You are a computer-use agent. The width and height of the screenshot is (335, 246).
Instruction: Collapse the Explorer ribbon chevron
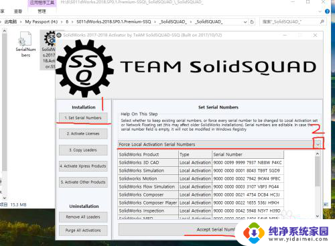pos(320,11)
